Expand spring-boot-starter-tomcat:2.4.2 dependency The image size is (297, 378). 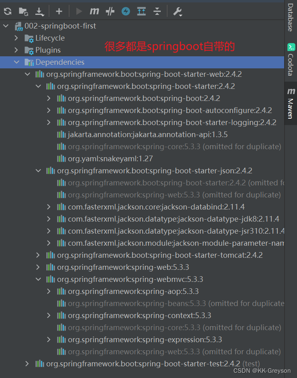[x=38, y=255]
